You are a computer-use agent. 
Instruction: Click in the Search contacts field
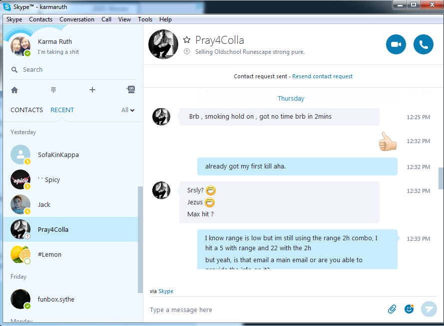pyautogui.click(x=73, y=69)
